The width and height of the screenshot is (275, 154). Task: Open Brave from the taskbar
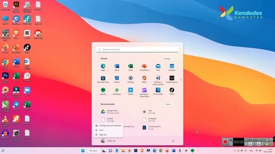point(142,151)
